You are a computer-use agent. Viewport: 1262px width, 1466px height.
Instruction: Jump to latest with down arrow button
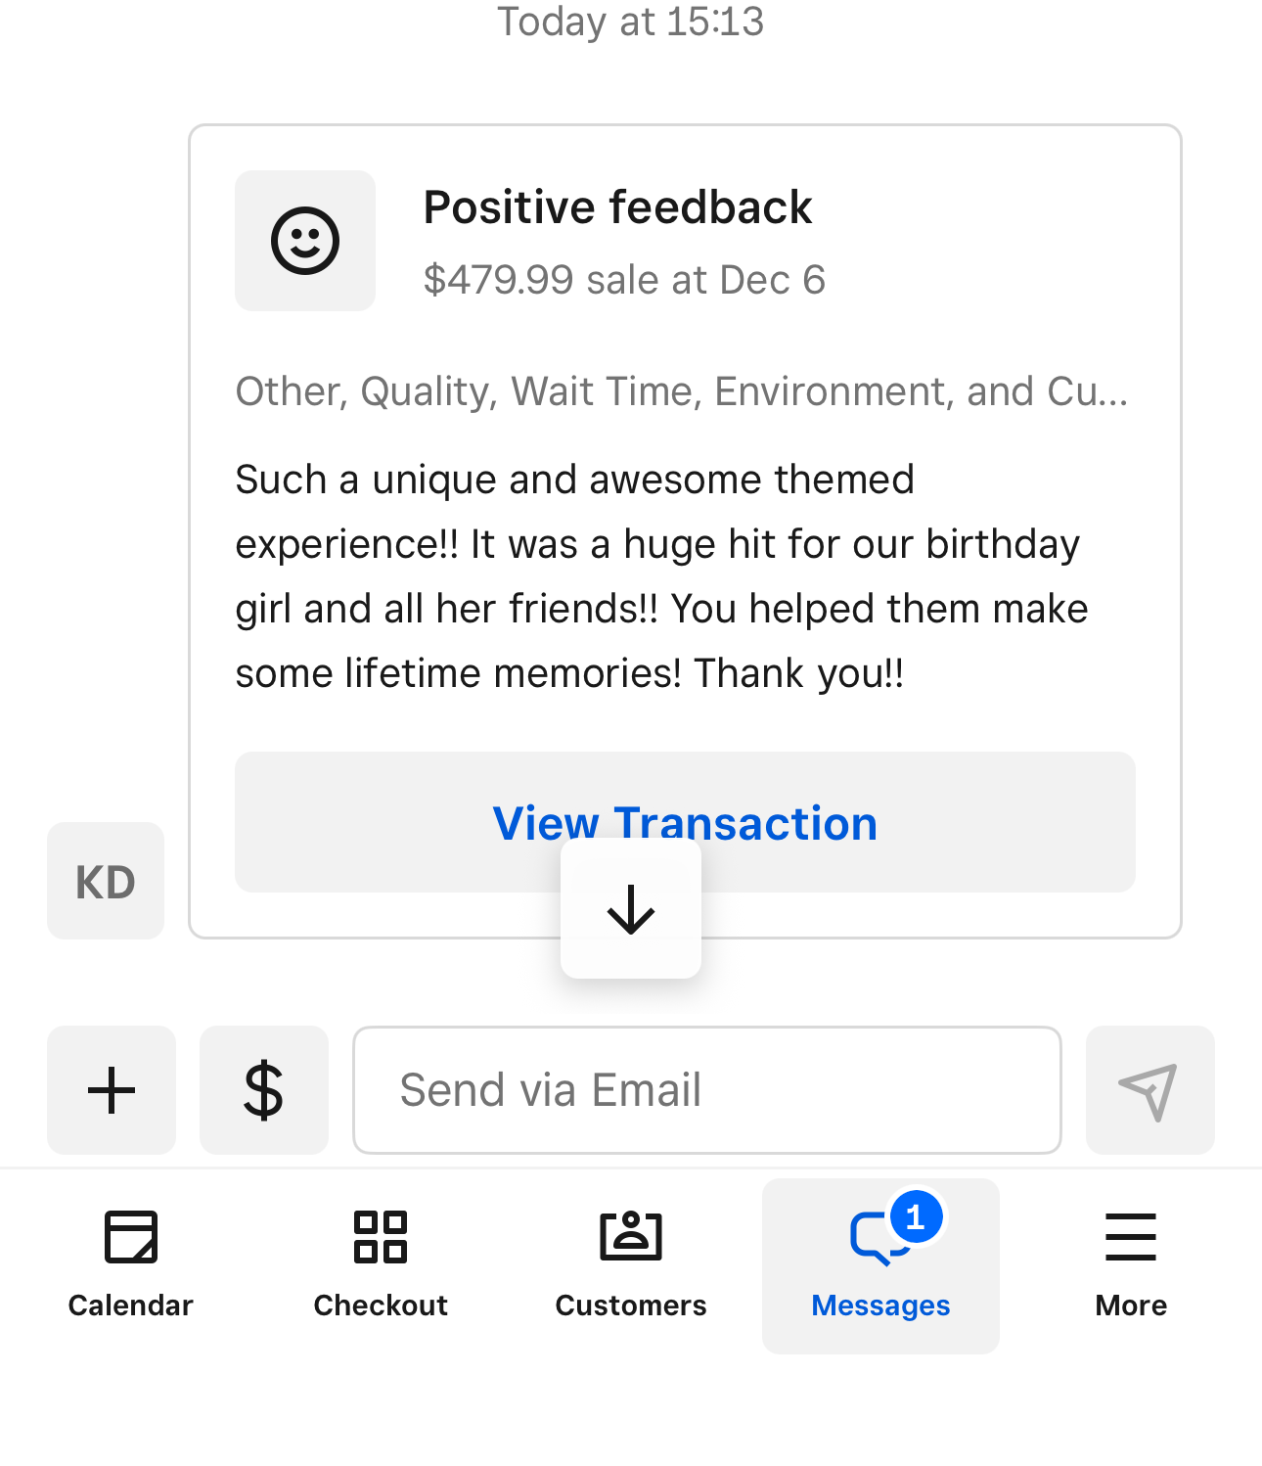(631, 909)
